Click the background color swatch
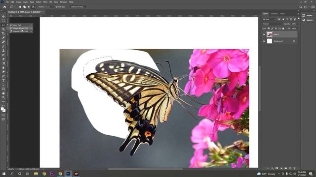316x177 pixels. (4, 111)
